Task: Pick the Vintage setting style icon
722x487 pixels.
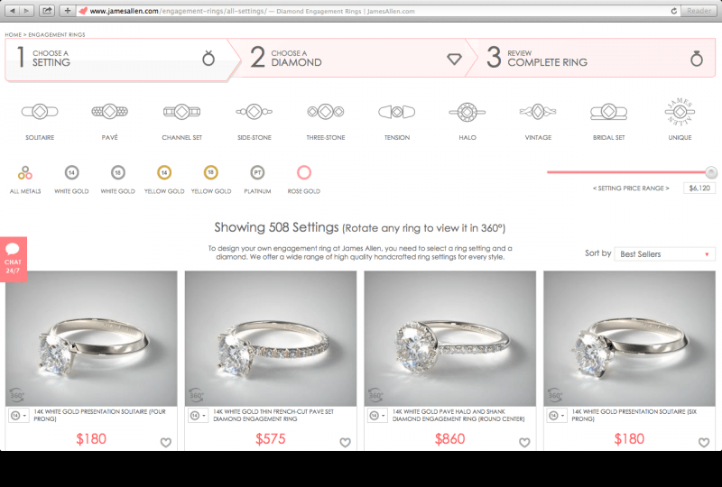Action: point(538,112)
